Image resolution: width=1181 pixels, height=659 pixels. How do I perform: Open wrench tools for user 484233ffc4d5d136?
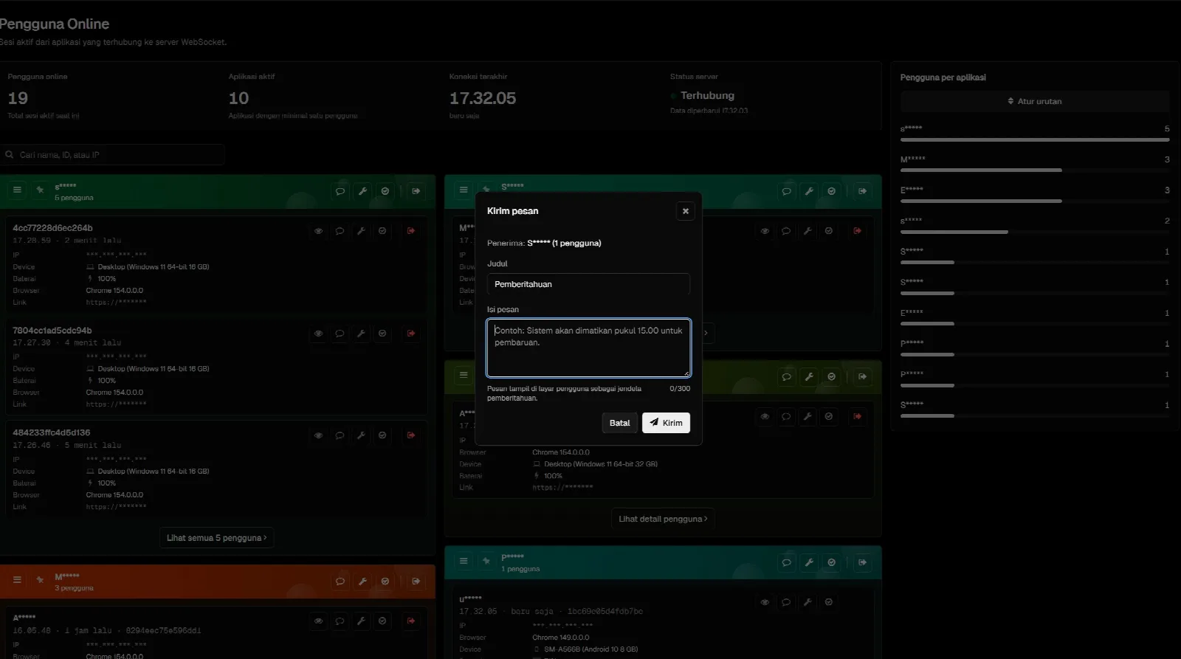coord(361,435)
